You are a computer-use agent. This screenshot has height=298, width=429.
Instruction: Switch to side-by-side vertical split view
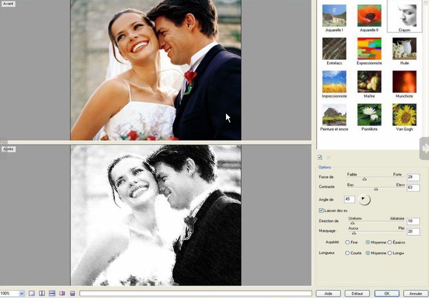point(42,293)
